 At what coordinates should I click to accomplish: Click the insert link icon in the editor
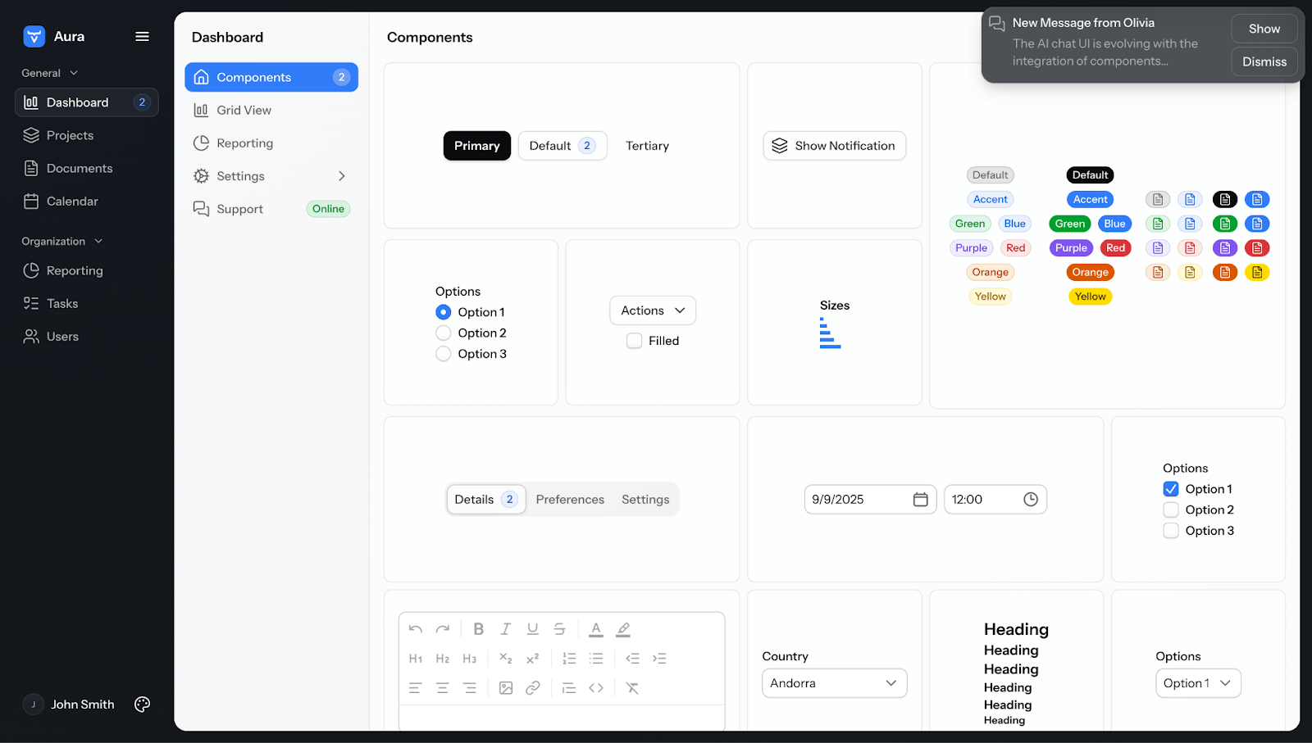click(x=533, y=688)
